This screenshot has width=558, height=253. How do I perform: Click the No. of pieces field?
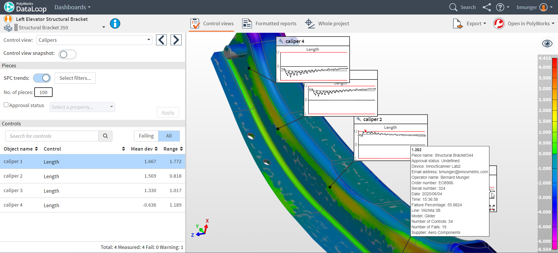(43, 92)
